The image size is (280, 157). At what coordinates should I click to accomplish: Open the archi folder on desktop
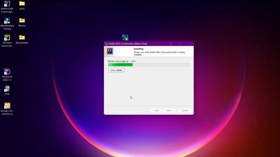tap(22, 5)
